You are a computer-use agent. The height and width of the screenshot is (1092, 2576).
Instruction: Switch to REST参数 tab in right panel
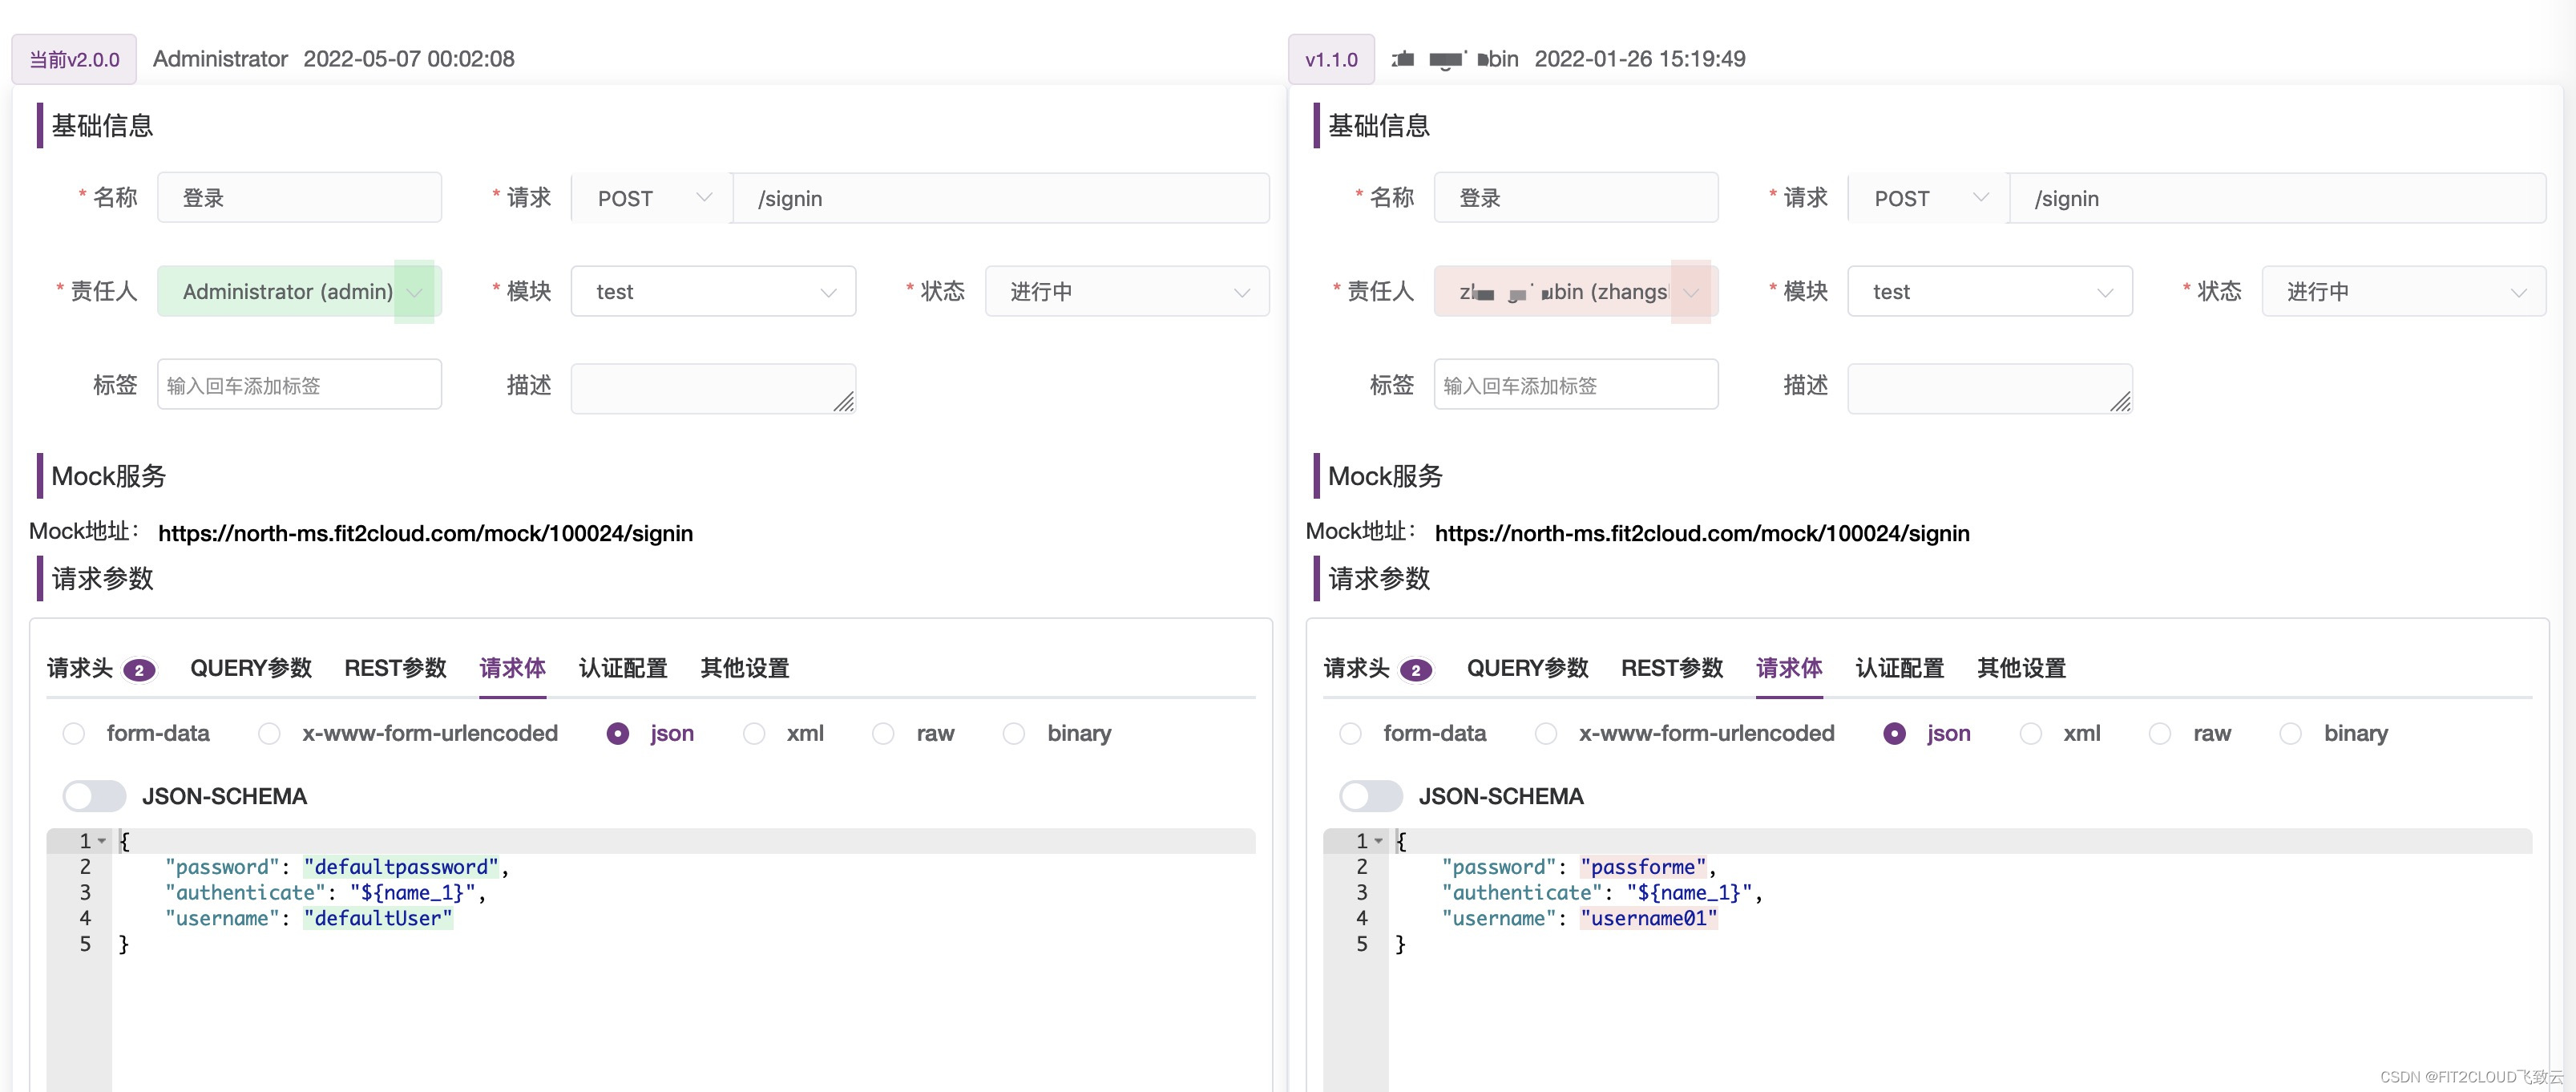click(1673, 668)
